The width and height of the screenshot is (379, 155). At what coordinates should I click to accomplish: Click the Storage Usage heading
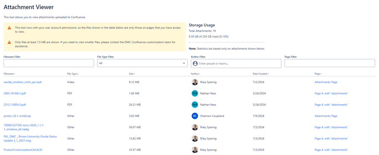202,25
